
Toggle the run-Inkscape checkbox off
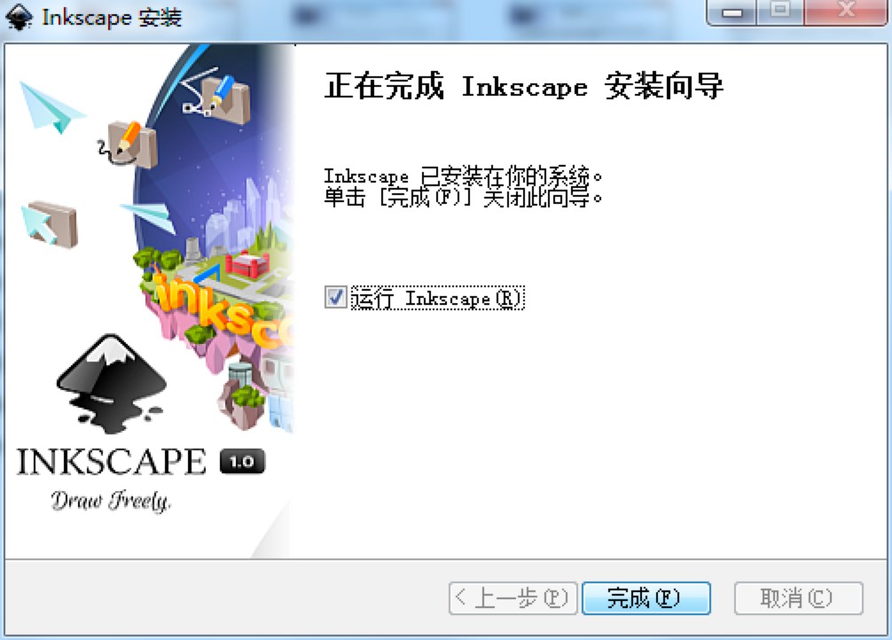(x=334, y=298)
